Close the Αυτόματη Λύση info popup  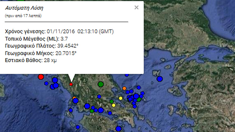point(136,8)
